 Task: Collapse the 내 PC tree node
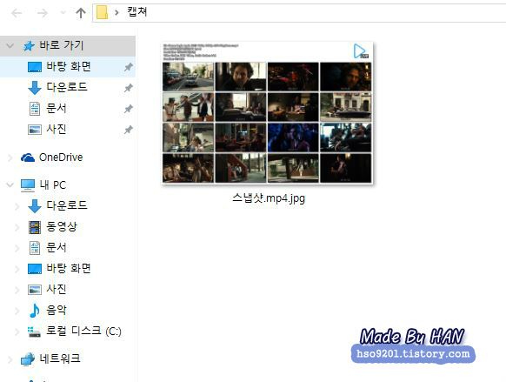coord(10,185)
